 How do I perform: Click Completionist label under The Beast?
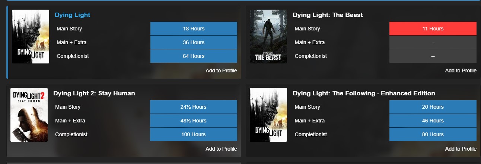click(x=310, y=56)
